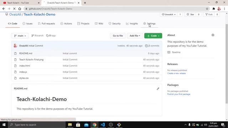The image size is (228, 128).
Task: Open the README.md file
Action: click(26, 53)
